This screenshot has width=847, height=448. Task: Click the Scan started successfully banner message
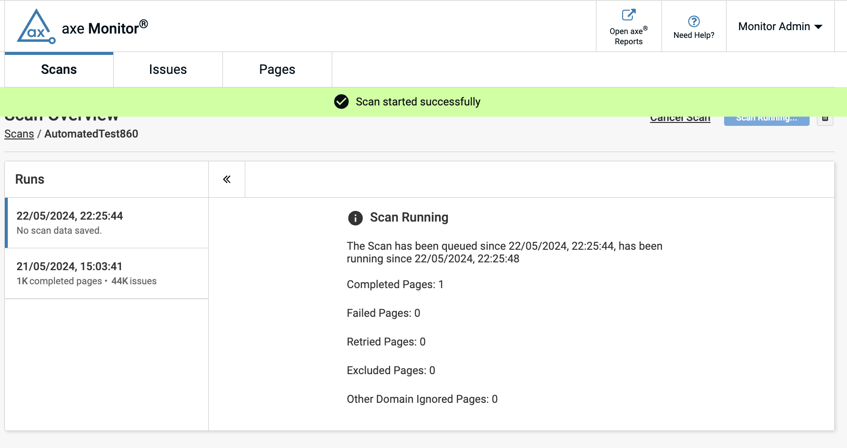[418, 102]
